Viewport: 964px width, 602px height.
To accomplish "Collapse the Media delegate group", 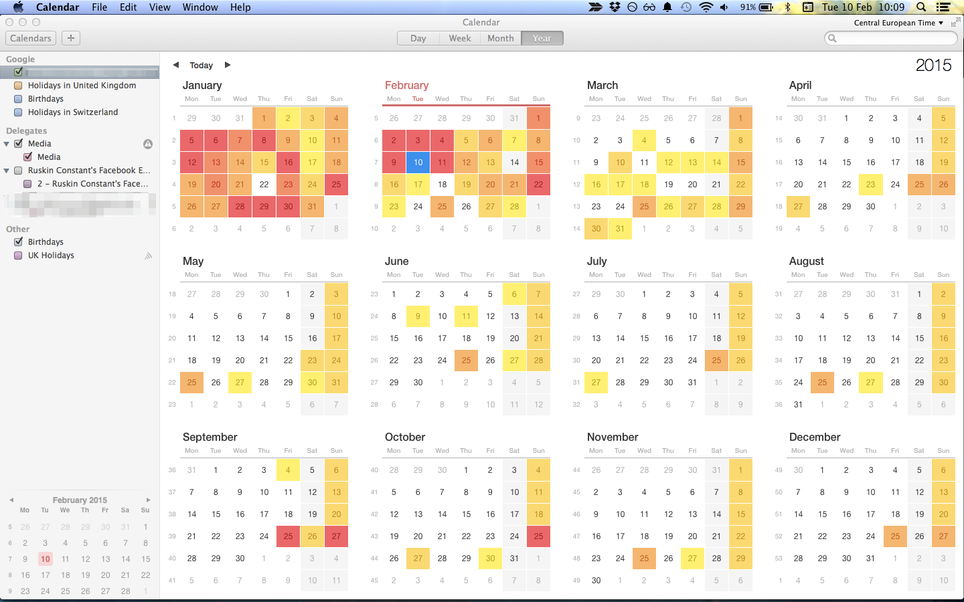I will (x=7, y=144).
